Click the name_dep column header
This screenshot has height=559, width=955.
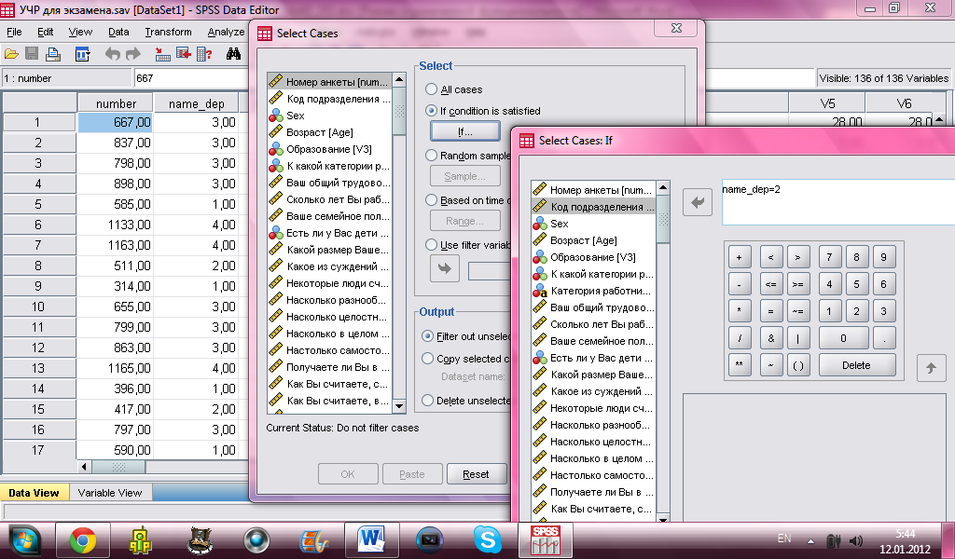click(x=196, y=103)
